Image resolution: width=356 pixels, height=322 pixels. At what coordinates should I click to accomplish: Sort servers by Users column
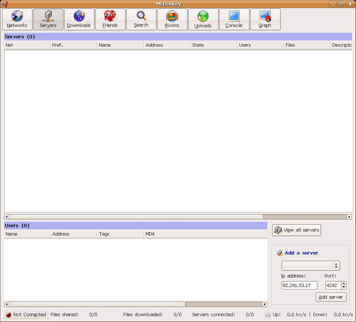260,45
